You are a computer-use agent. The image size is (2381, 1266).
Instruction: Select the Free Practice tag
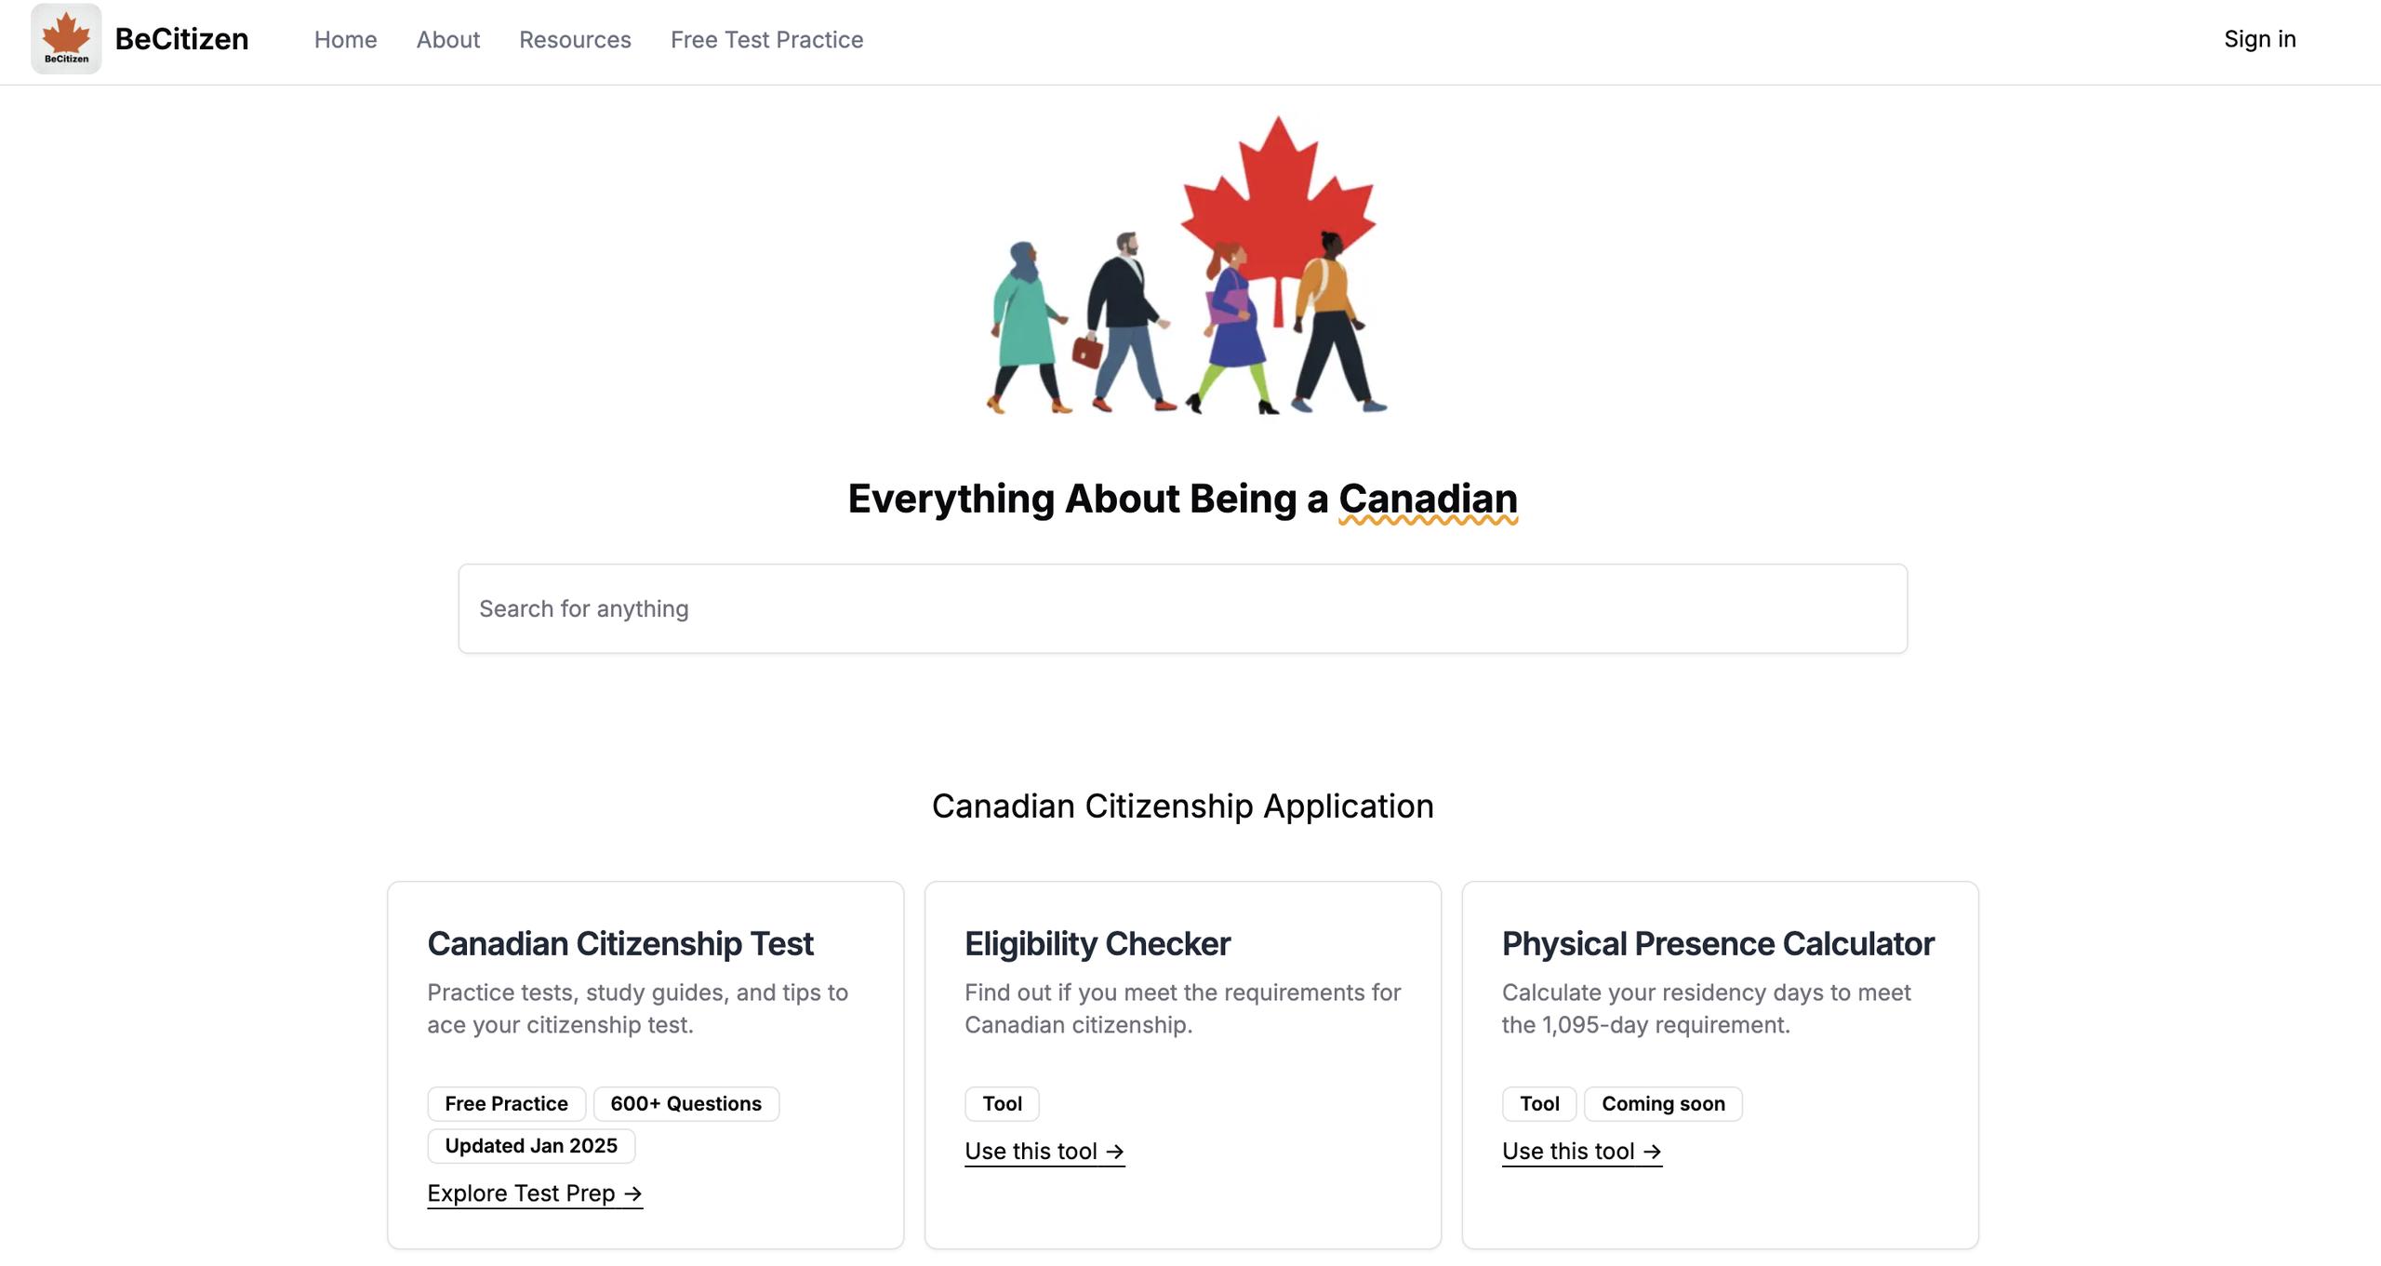[x=506, y=1103]
